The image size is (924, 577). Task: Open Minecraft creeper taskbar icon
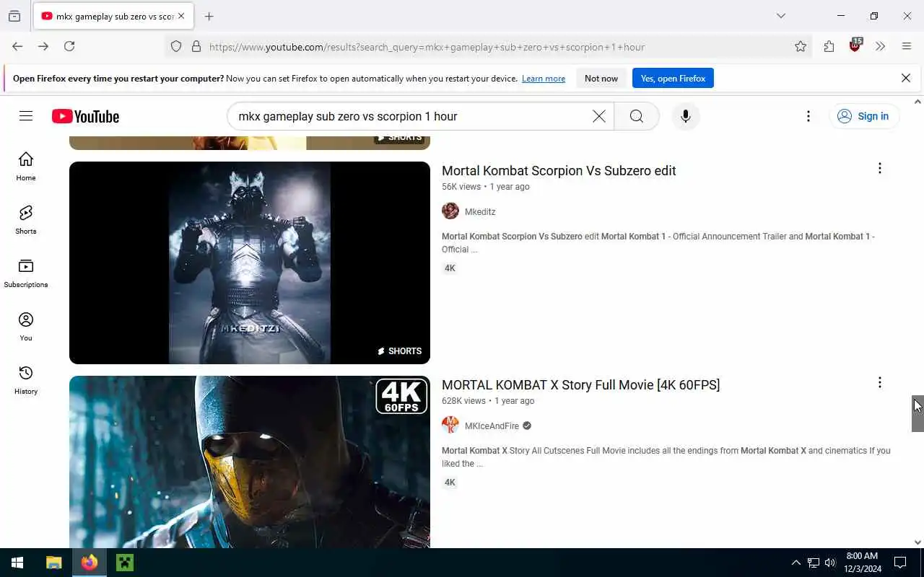pyautogui.click(x=125, y=563)
